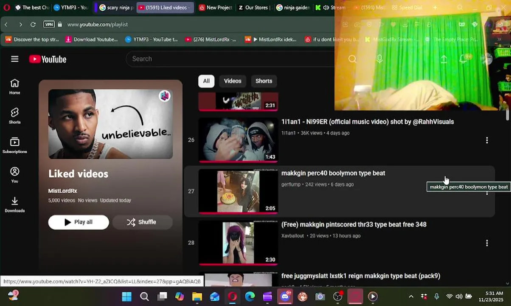Open 'Discover the top str...' bookmark

tap(32, 40)
